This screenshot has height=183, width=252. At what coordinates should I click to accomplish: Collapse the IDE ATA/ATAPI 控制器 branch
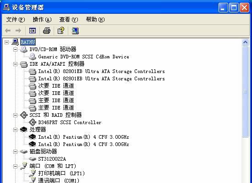[15, 64]
